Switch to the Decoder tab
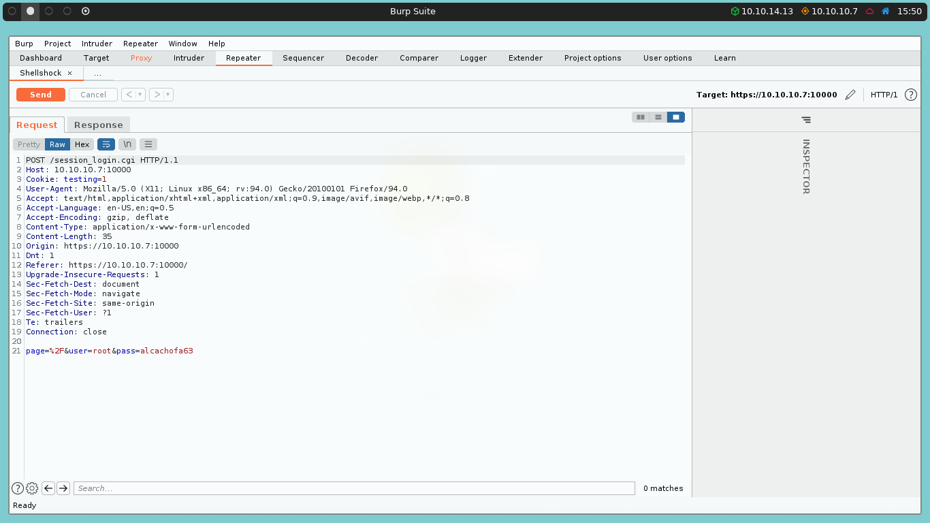The width and height of the screenshot is (930, 523). 362,58
